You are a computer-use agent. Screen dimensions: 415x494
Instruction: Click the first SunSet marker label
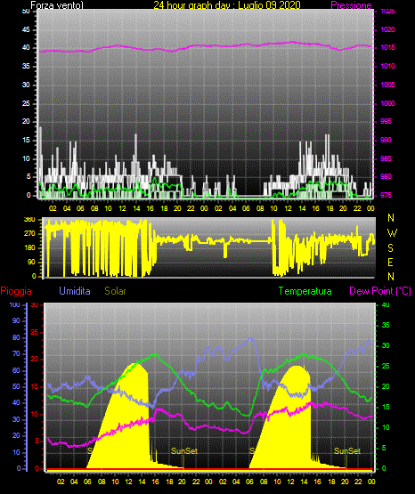[184, 451]
